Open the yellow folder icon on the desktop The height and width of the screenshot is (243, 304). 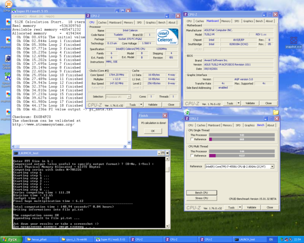pos(276,112)
